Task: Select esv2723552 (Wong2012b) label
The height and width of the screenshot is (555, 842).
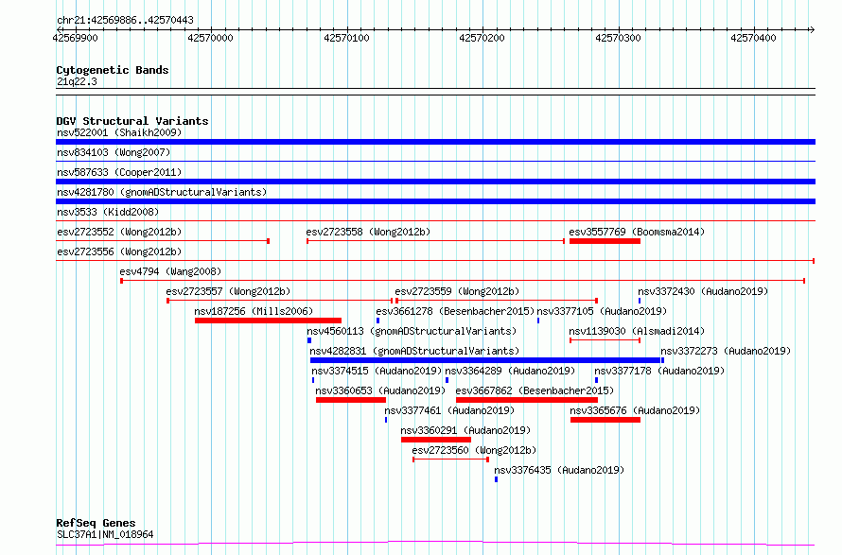Action: coord(119,232)
